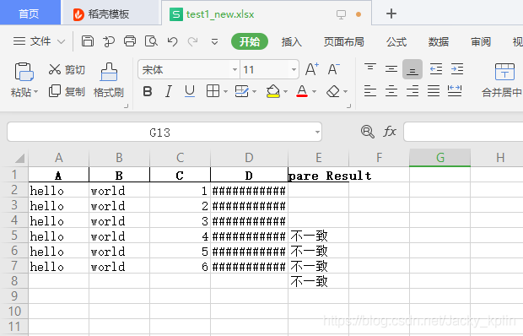Screen dimensions: 523x336
Task: Click the fx insert function icon
Action: pyautogui.click(x=390, y=131)
